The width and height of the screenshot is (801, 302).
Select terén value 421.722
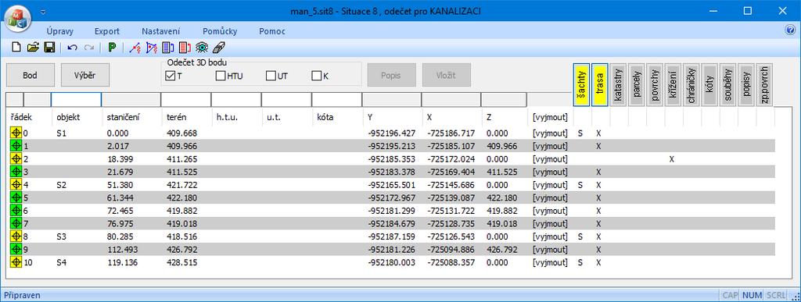coord(181,185)
